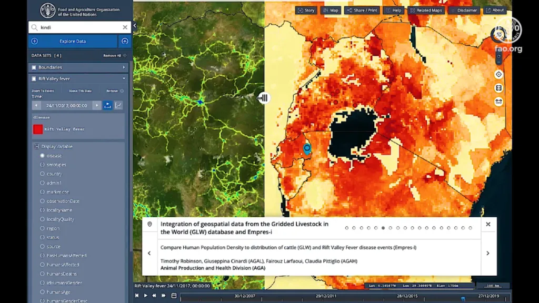Select the 'serotypes' display variable
This screenshot has width=539, height=303.
coord(42,165)
